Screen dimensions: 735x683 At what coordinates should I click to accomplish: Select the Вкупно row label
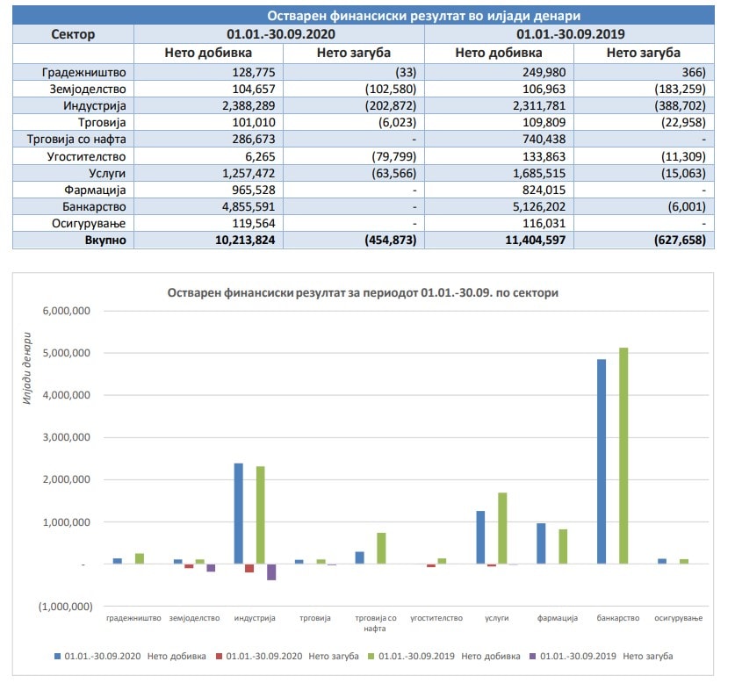(x=105, y=239)
